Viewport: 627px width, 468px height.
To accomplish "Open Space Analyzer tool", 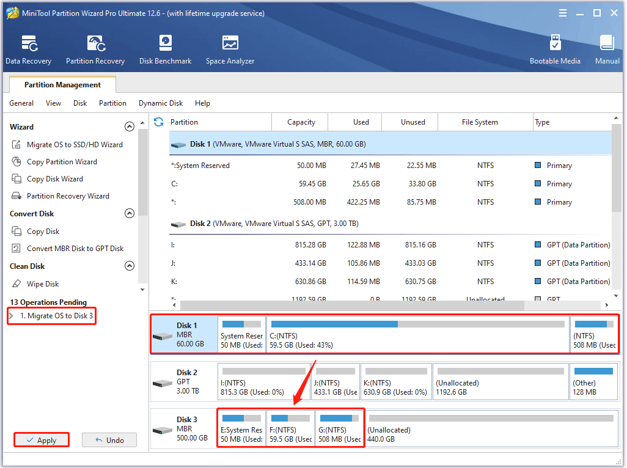I will (x=230, y=49).
